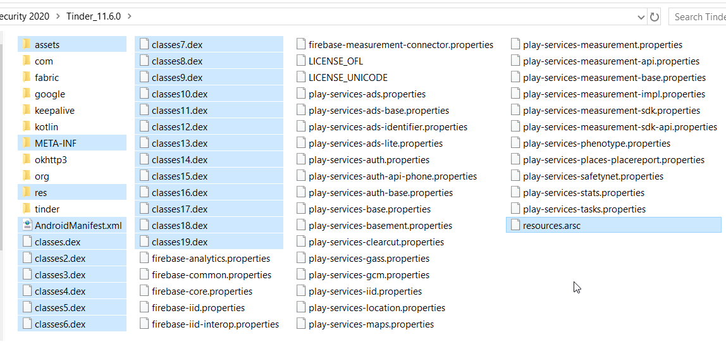Refresh the current folder view
The height and width of the screenshot is (344, 726).
[655, 16]
